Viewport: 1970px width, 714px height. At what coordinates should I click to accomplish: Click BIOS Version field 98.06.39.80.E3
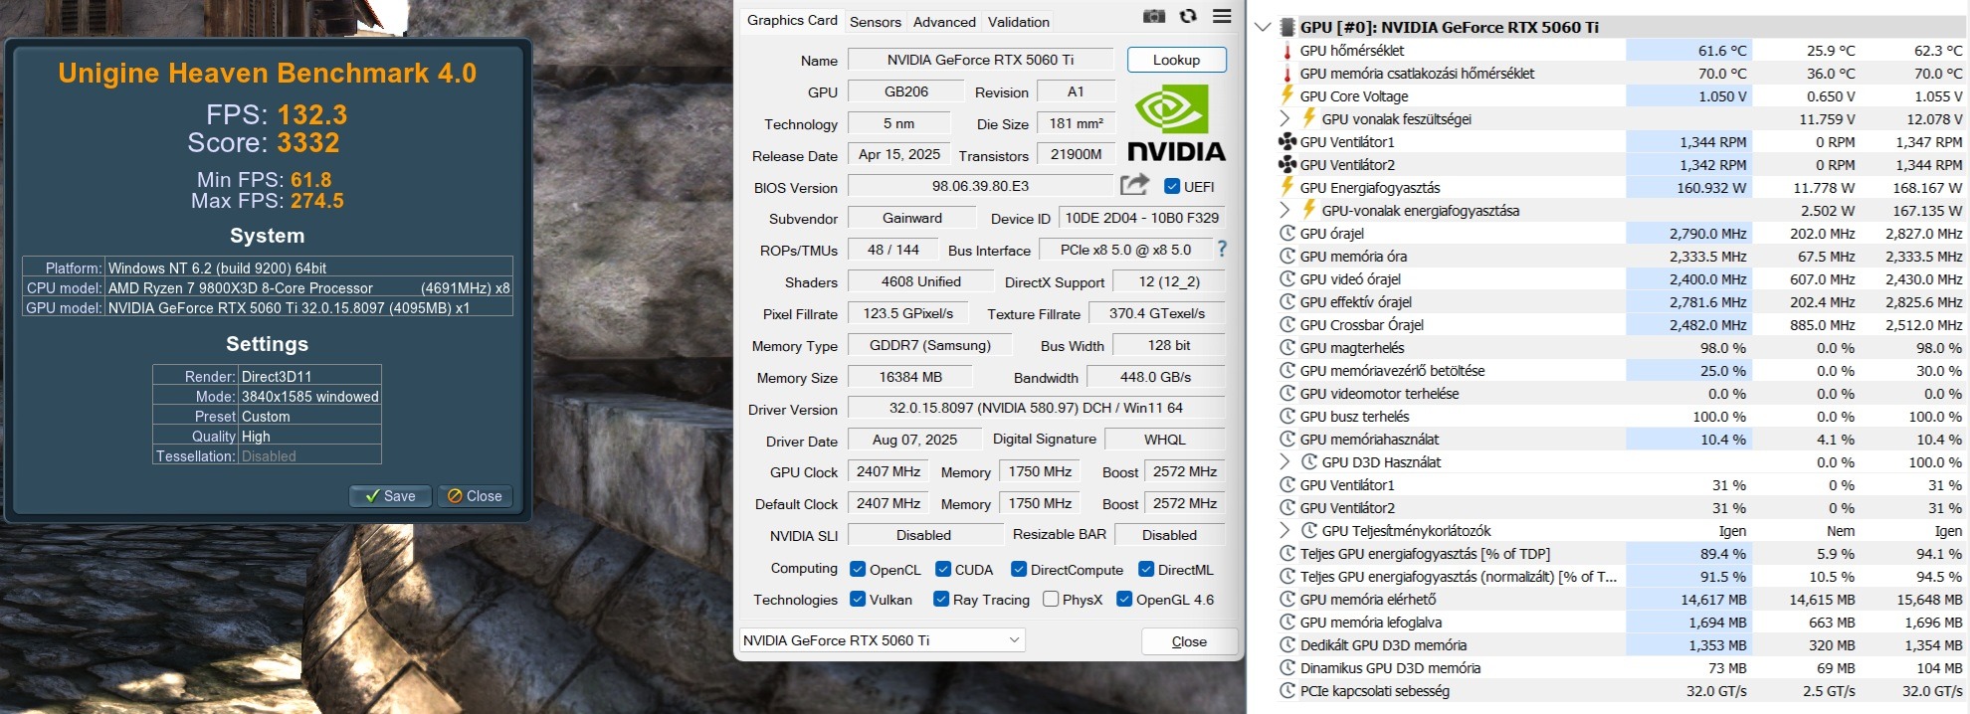pos(980,186)
